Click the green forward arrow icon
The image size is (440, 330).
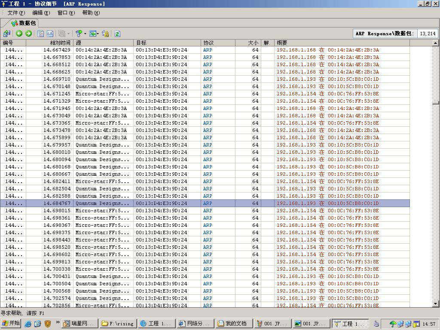click(x=28, y=34)
